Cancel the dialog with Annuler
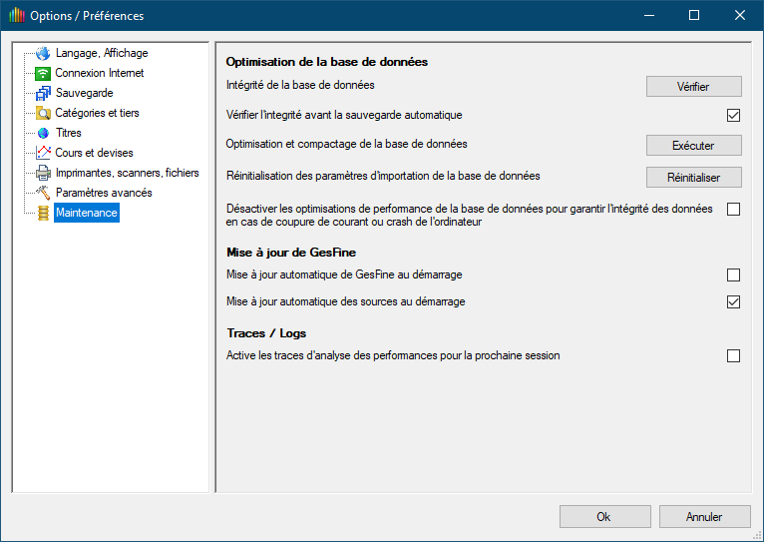Screen dimensions: 764x542 [704, 517]
